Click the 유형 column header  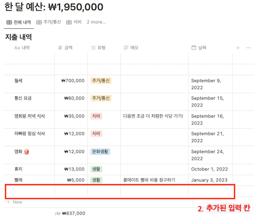98,48
